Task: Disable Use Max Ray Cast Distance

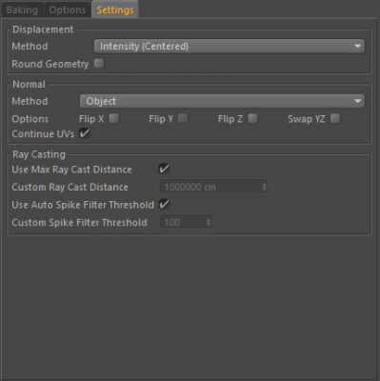Action: (x=164, y=169)
